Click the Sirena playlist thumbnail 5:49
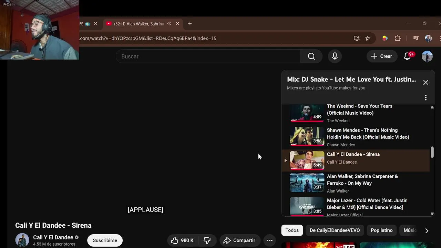Screen dimensions: 441x248 pyautogui.click(x=307, y=161)
